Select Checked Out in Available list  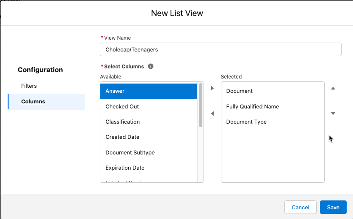pos(149,106)
